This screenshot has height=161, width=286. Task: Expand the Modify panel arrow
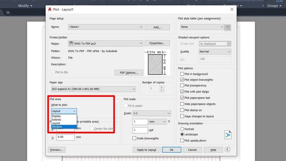pos(31,6)
